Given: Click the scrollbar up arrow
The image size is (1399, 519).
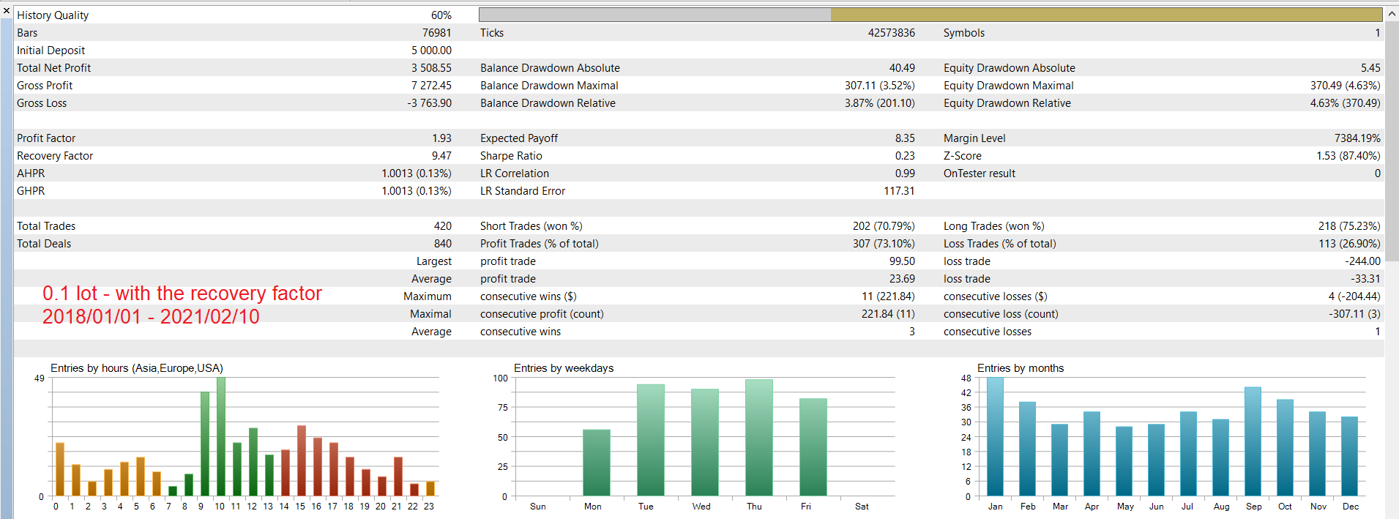Looking at the screenshot, I should [x=1392, y=14].
